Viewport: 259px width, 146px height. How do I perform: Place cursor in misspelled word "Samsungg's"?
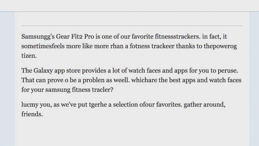click(38, 37)
